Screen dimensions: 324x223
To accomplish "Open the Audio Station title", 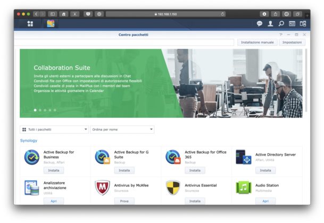I will pos(267,185).
